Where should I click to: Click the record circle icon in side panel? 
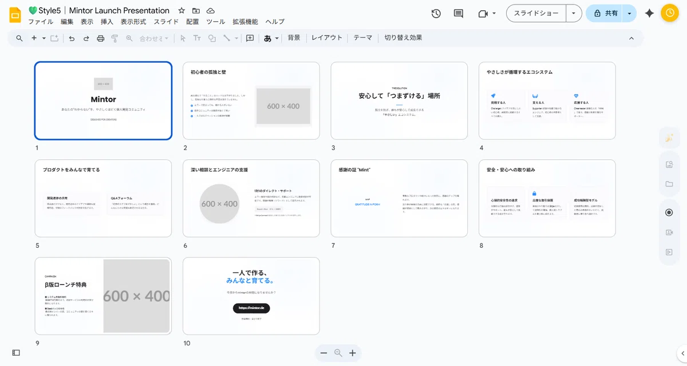[669, 212]
